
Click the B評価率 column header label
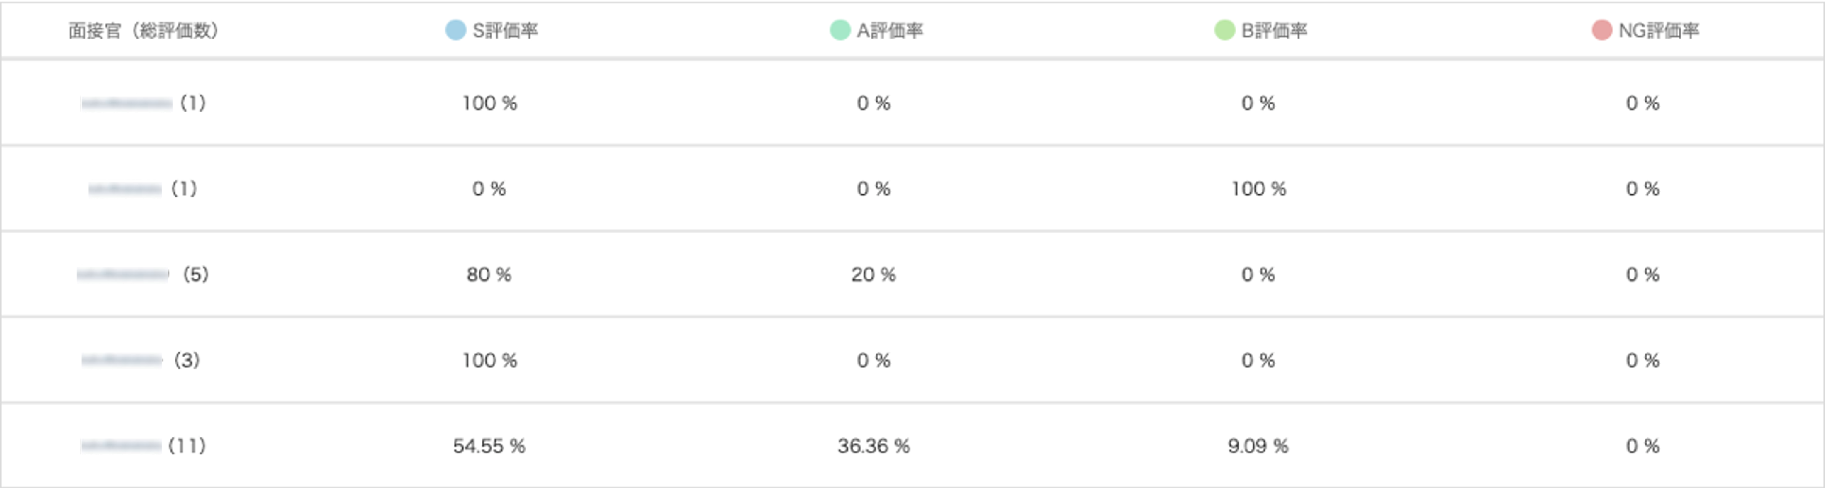pos(1275,30)
